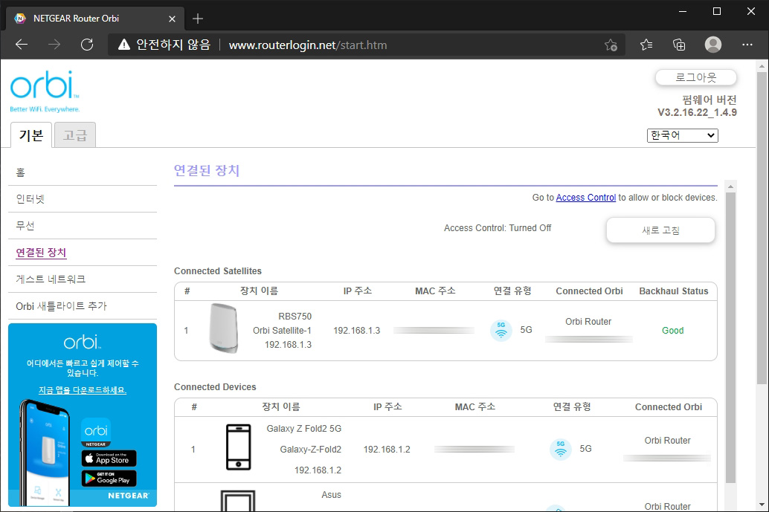Click the Good backhaul status text
Screen dimensions: 769x512
[672, 331]
